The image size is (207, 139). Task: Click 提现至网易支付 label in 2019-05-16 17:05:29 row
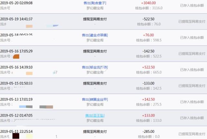[x=95, y=51]
